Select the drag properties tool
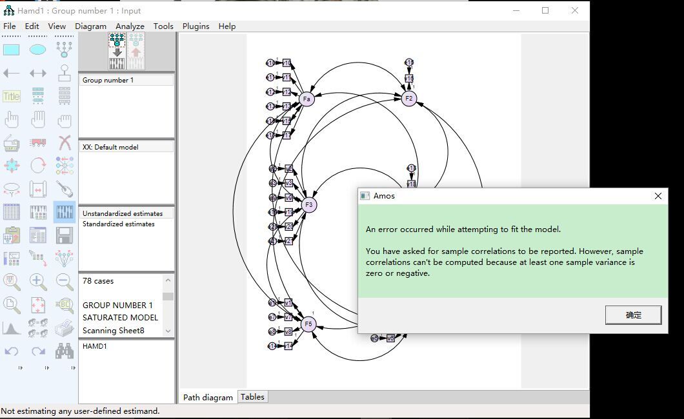 (38, 258)
